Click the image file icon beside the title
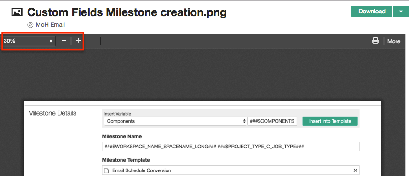 tap(17, 12)
